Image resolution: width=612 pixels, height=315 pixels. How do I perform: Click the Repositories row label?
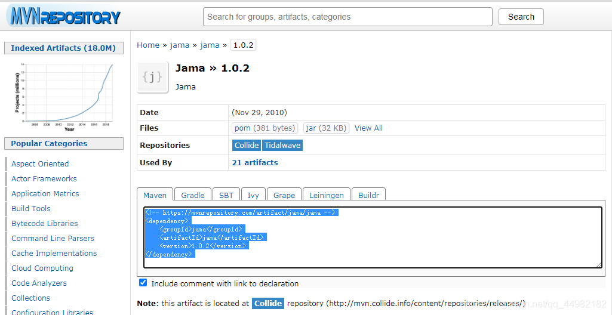coord(165,145)
